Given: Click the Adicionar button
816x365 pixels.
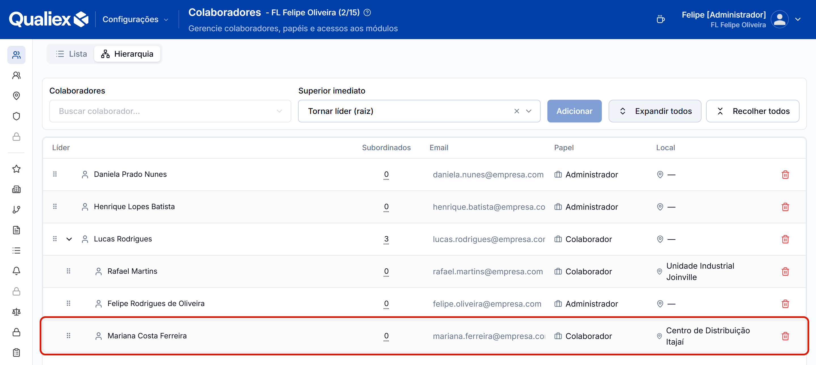Looking at the screenshot, I should pos(574,111).
